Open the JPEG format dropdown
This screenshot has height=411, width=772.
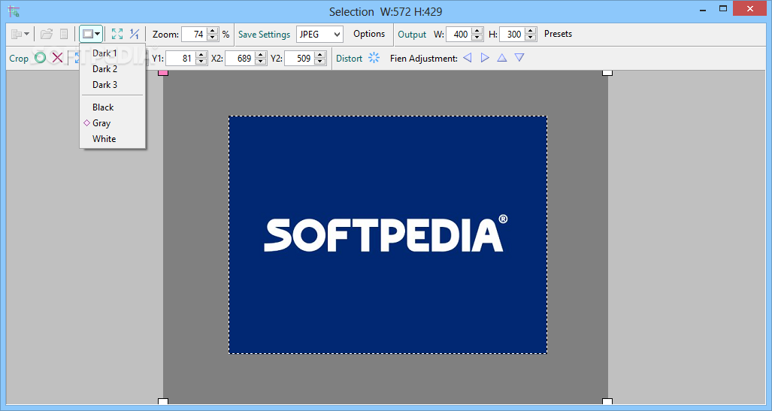coord(319,34)
